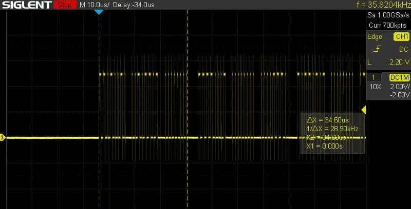
Task: Click the blue trigger position marker
Action: [99, 12]
